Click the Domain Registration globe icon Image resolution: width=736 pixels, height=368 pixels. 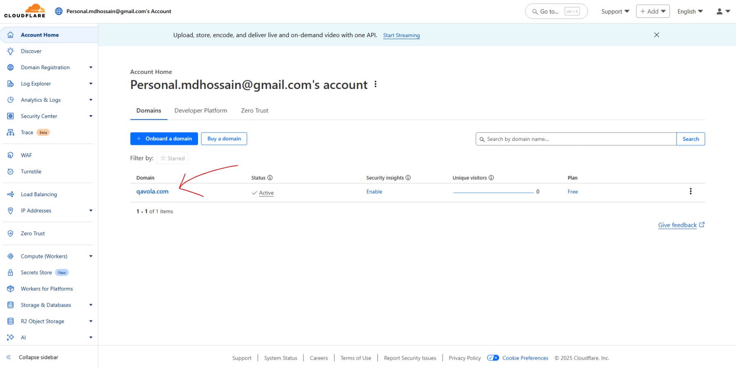click(x=11, y=68)
